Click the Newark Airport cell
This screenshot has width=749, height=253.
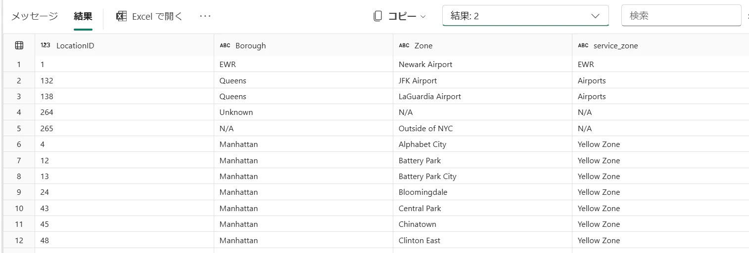482,64
